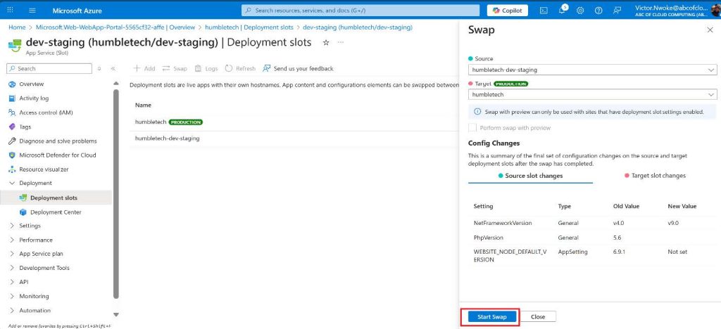Expand the Settings sidebar section

[12, 226]
